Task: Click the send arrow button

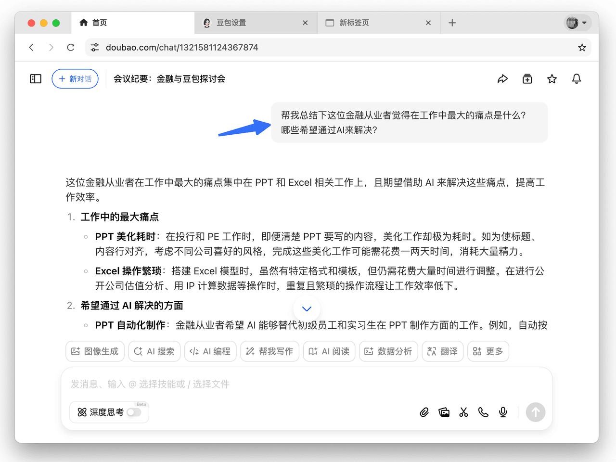Action: pos(535,412)
